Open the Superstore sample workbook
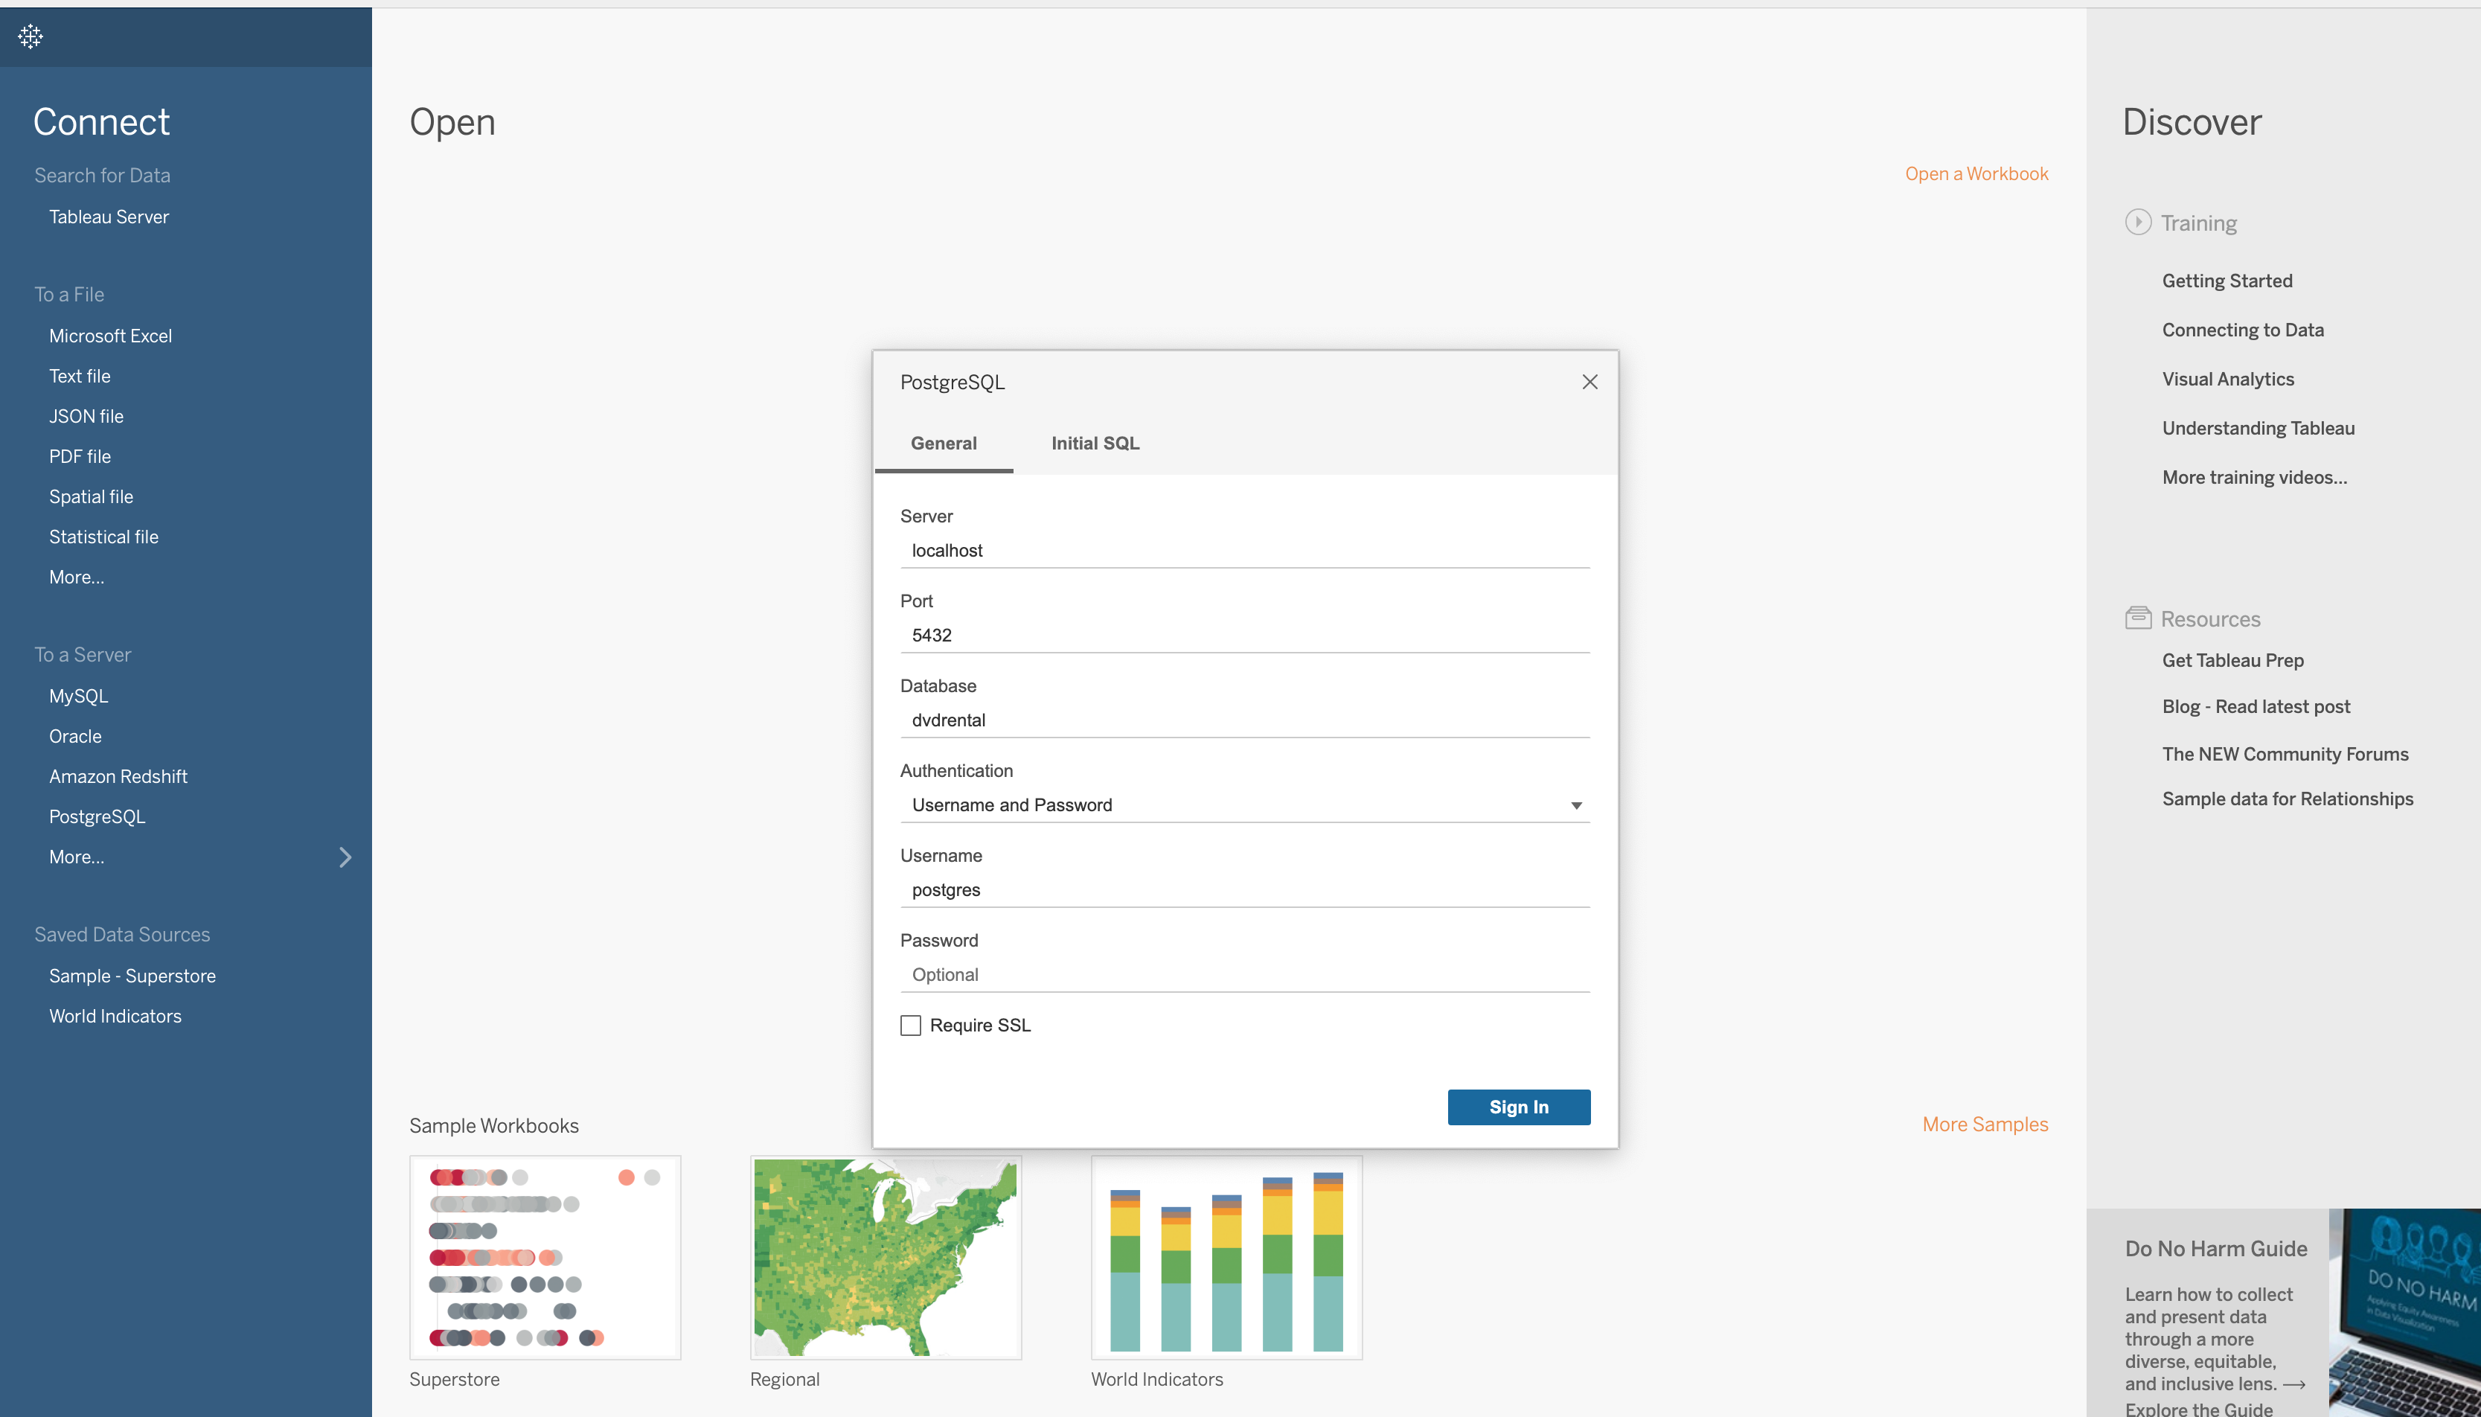Viewport: 2481px width, 1417px height. pyautogui.click(x=545, y=1256)
